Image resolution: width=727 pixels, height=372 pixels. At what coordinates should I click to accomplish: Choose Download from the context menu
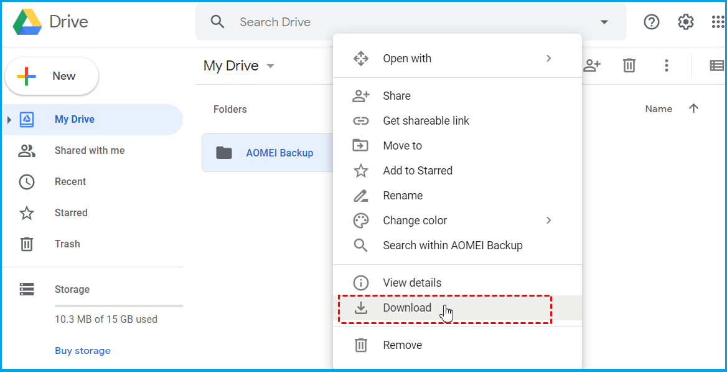click(408, 308)
